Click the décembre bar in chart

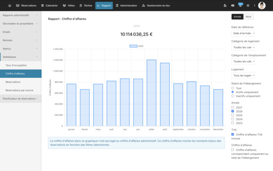coord(218,108)
